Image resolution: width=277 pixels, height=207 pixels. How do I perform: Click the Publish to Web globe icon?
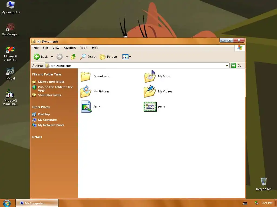pyautogui.click(x=34, y=87)
